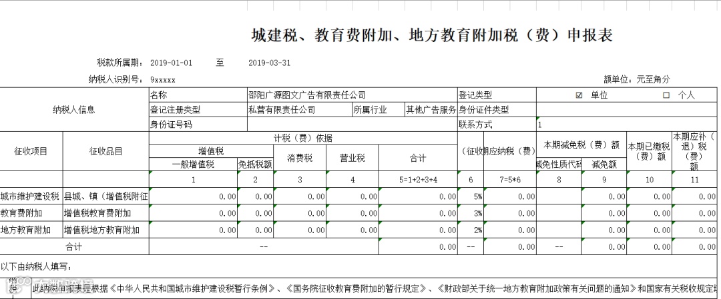Click the 计税（费）依据 header cell
Image resolution: width=721 pixels, height=299 pixels.
point(303,139)
